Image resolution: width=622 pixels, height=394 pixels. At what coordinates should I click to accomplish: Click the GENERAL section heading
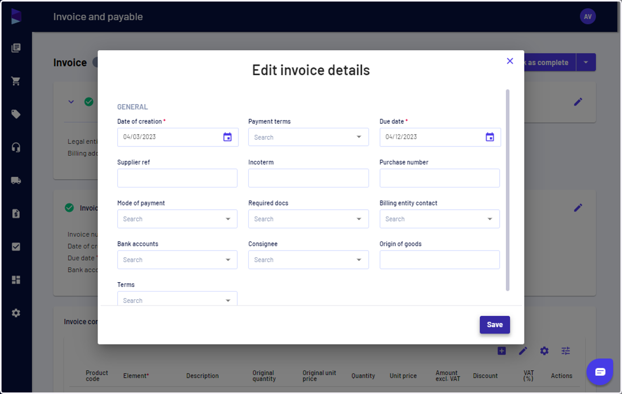[x=132, y=107]
